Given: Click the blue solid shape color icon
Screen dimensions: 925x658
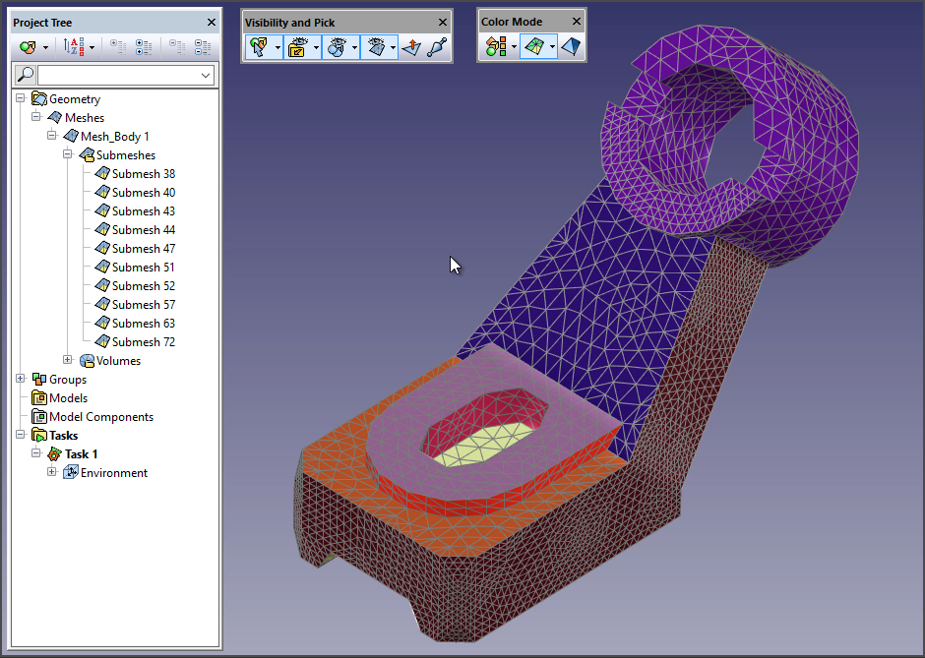Looking at the screenshot, I should pos(572,47).
